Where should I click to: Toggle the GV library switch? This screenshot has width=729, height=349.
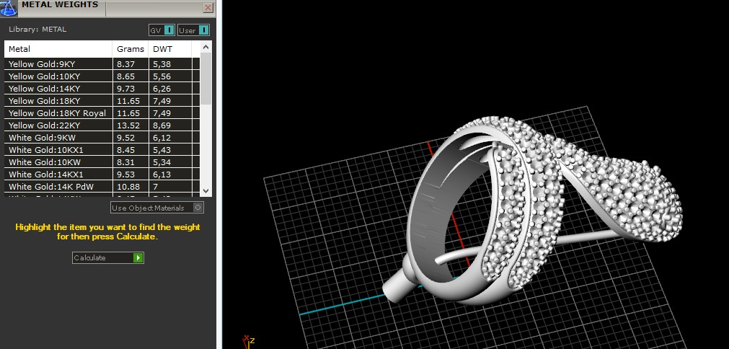[x=162, y=30]
